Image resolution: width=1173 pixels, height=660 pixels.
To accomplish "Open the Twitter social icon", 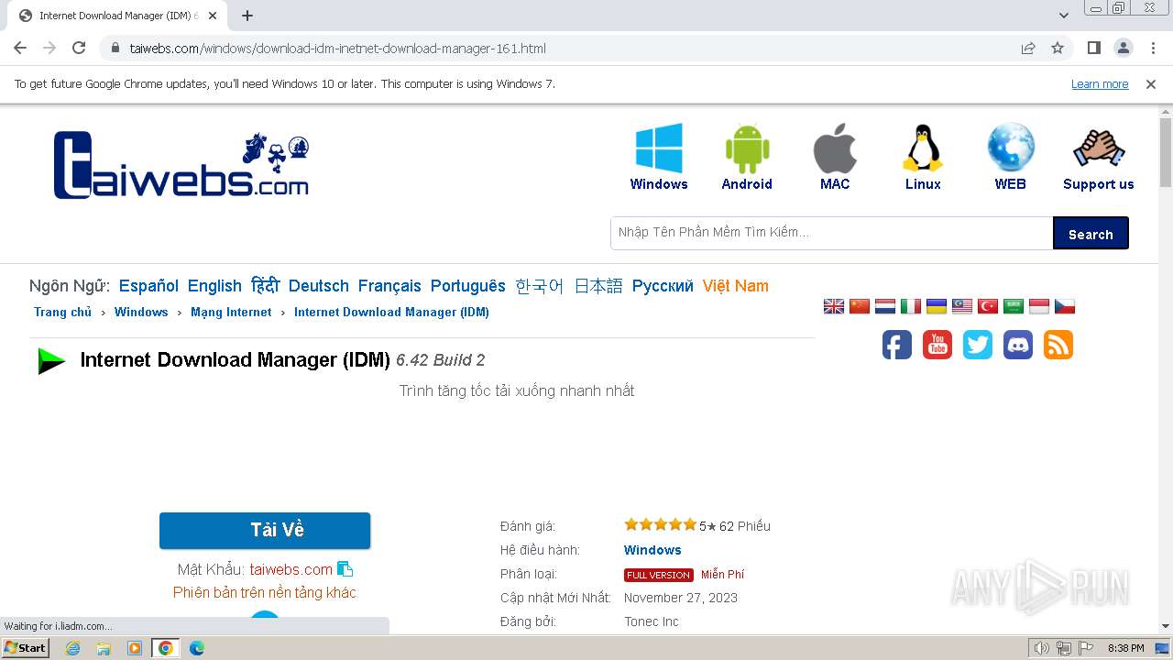I will click(978, 345).
